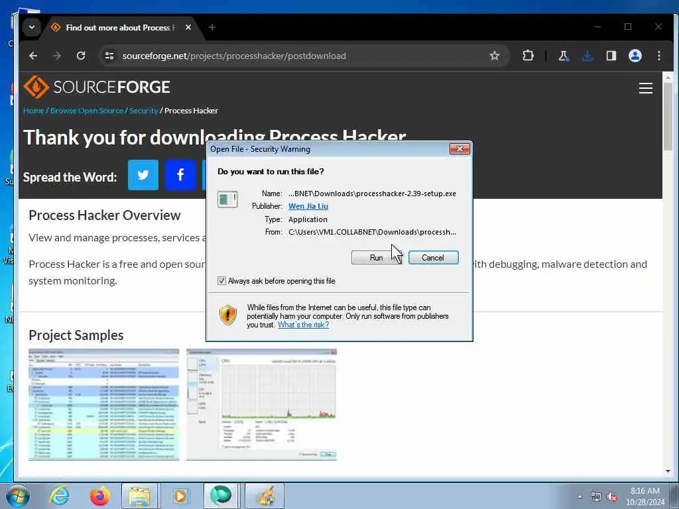Click the installer taskbar icon with shield
The height and width of the screenshot is (509, 679).
pyautogui.click(x=265, y=496)
